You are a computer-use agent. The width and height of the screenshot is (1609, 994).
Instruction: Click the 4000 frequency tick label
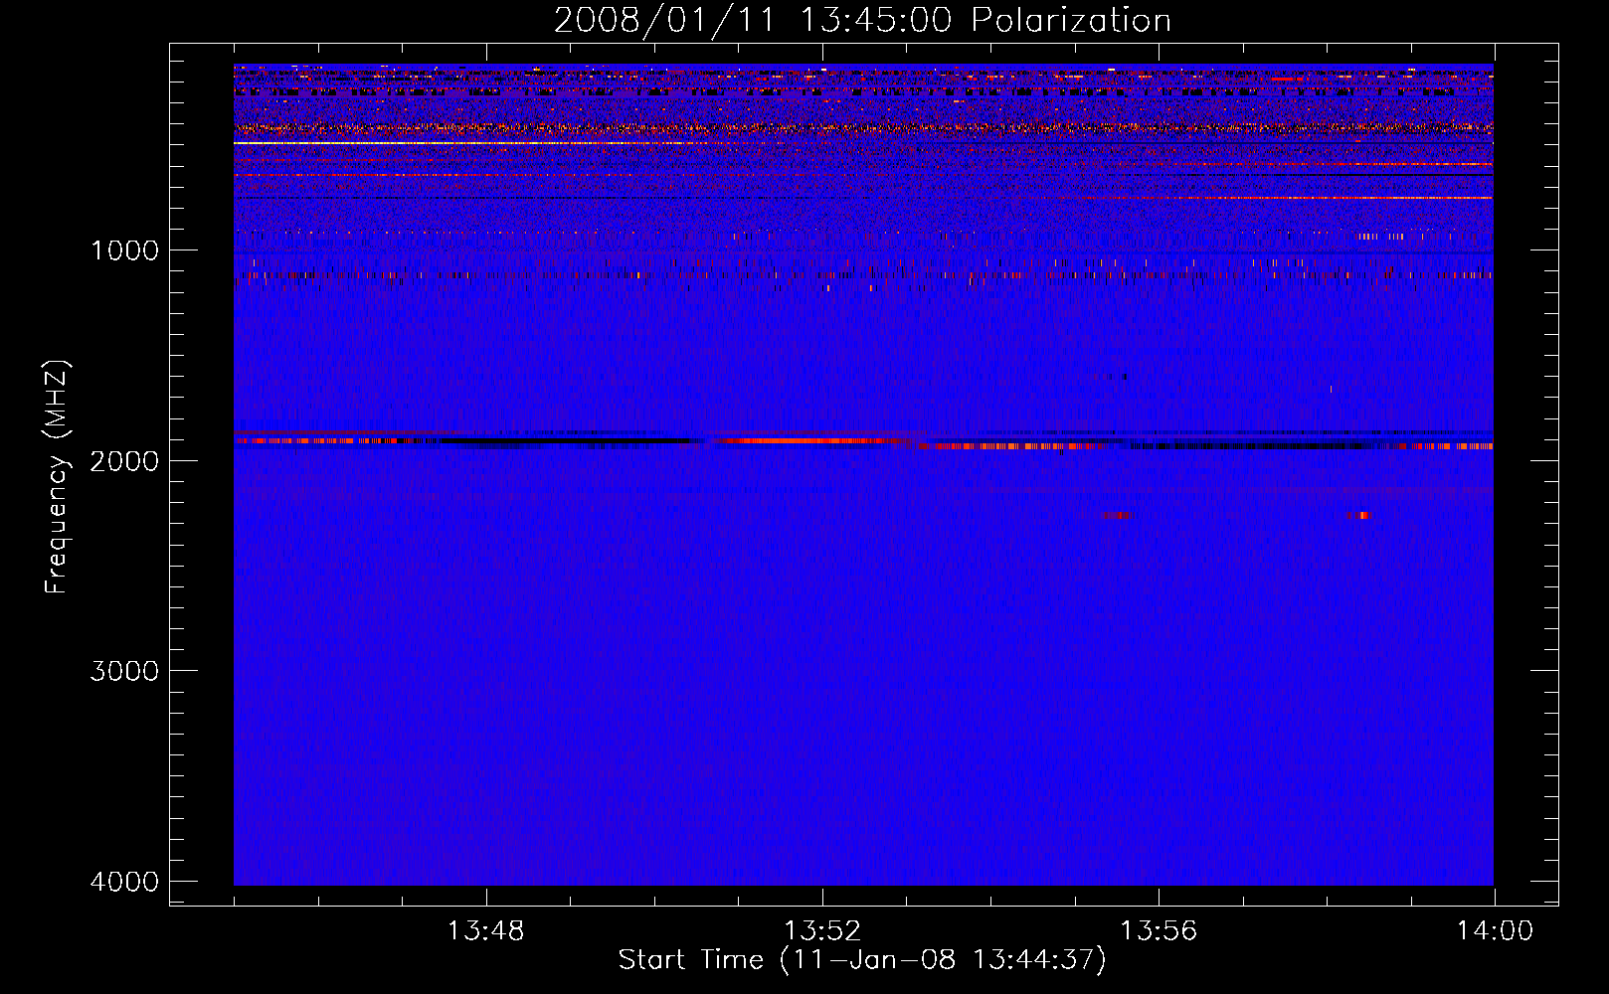click(x=125, y=882)
